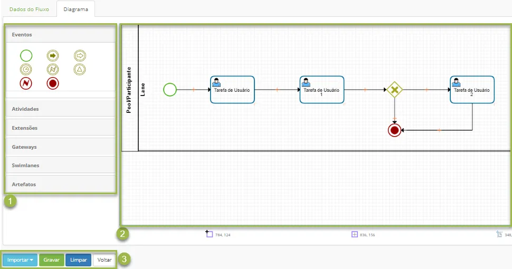
Task: Click orange marker on Tarefa 2 to end flow
Action: (x=439, y=130)
